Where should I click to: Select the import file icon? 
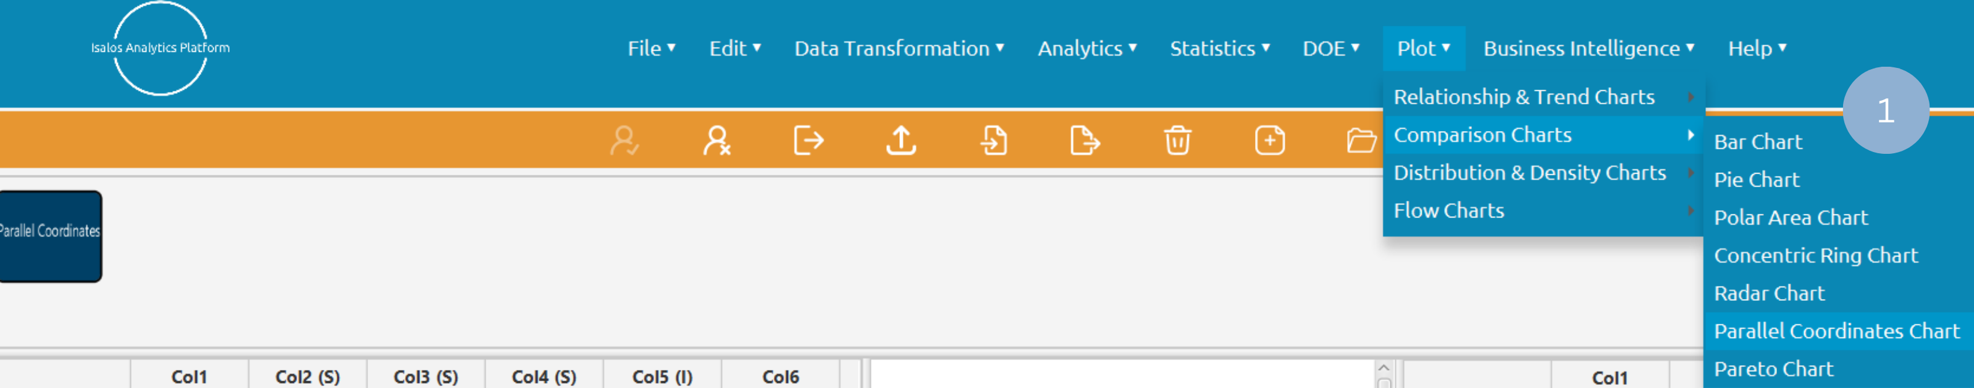click(994, 141)
